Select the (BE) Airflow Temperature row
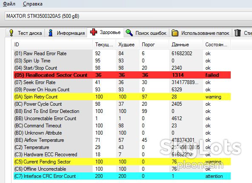 pyautogui.click(x=122, y=140)
